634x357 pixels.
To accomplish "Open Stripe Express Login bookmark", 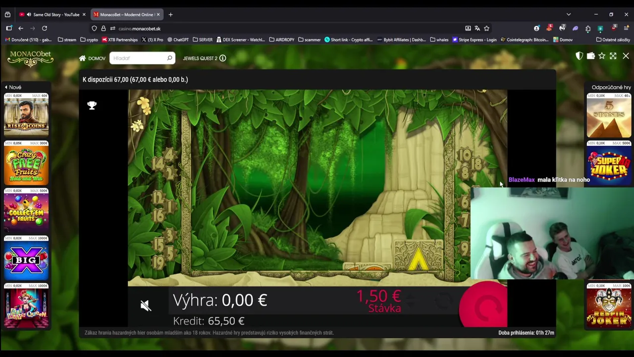I will tap(475, 40).
